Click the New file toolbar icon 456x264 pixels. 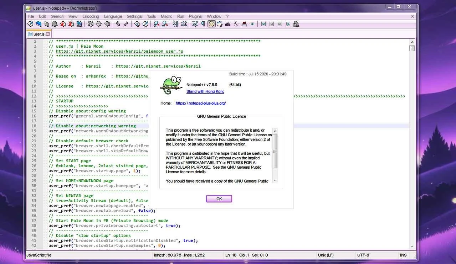pyautogui.click(x=31, y=24)
